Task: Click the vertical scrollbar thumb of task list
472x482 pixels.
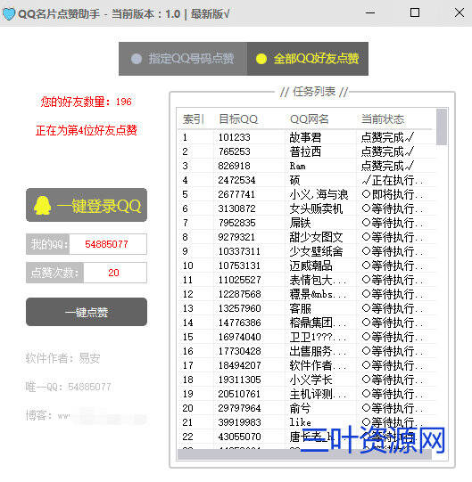Action: [x=442, y=127]
